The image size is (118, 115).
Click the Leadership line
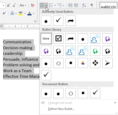(13, 54)
